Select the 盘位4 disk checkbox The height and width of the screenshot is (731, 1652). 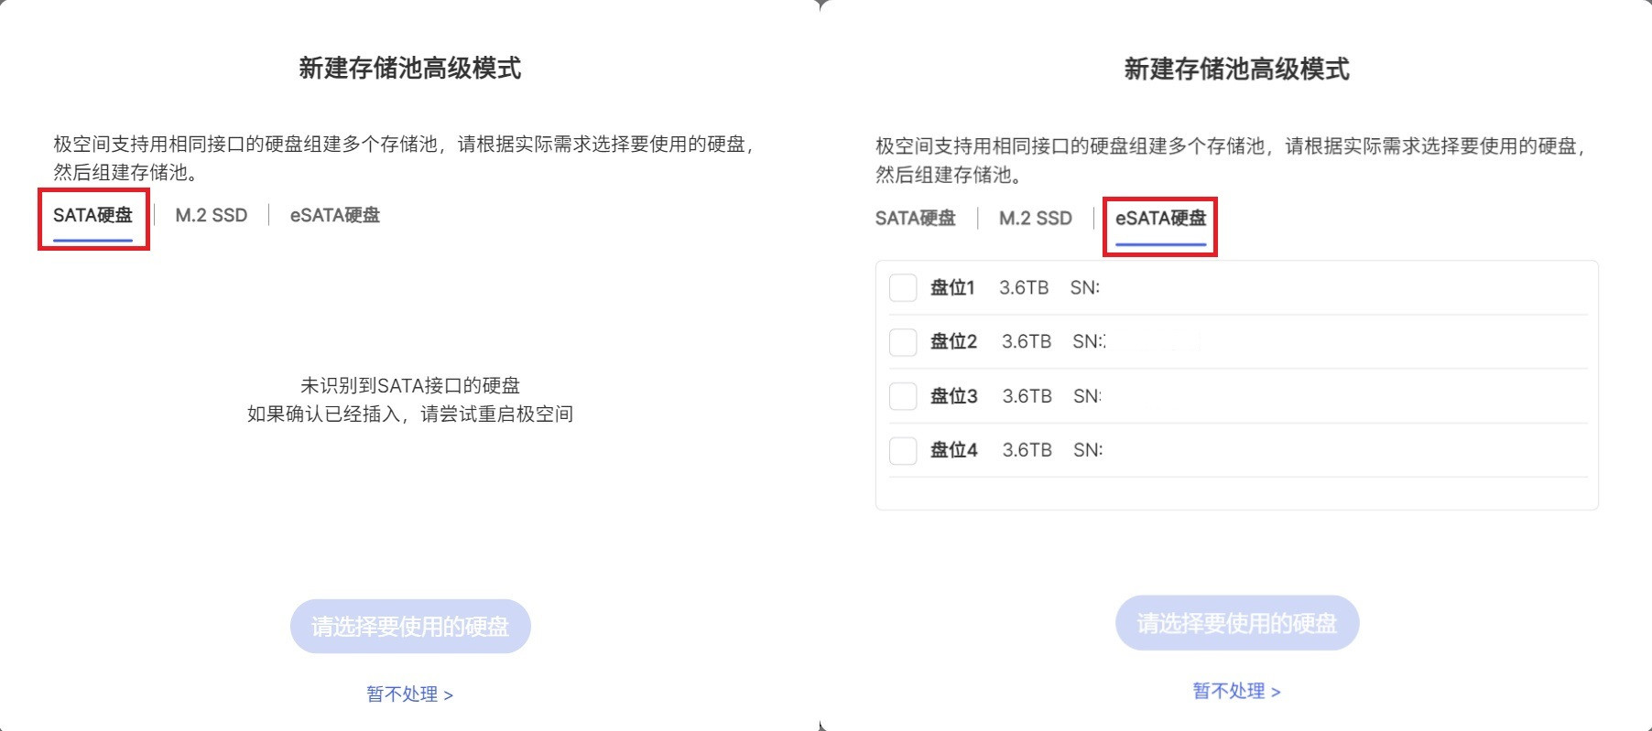(x=903, y=450)
